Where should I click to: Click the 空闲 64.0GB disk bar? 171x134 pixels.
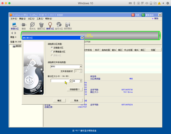coord(91,35)
